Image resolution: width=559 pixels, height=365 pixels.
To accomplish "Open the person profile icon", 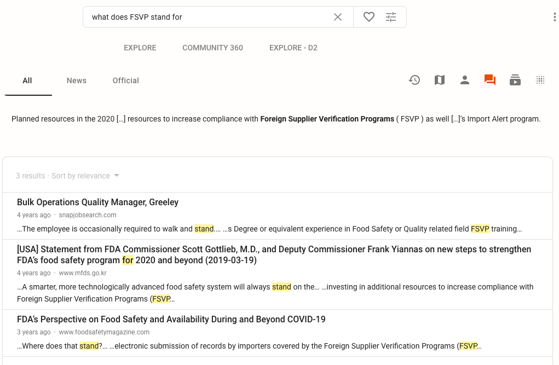I will point(464,80).
